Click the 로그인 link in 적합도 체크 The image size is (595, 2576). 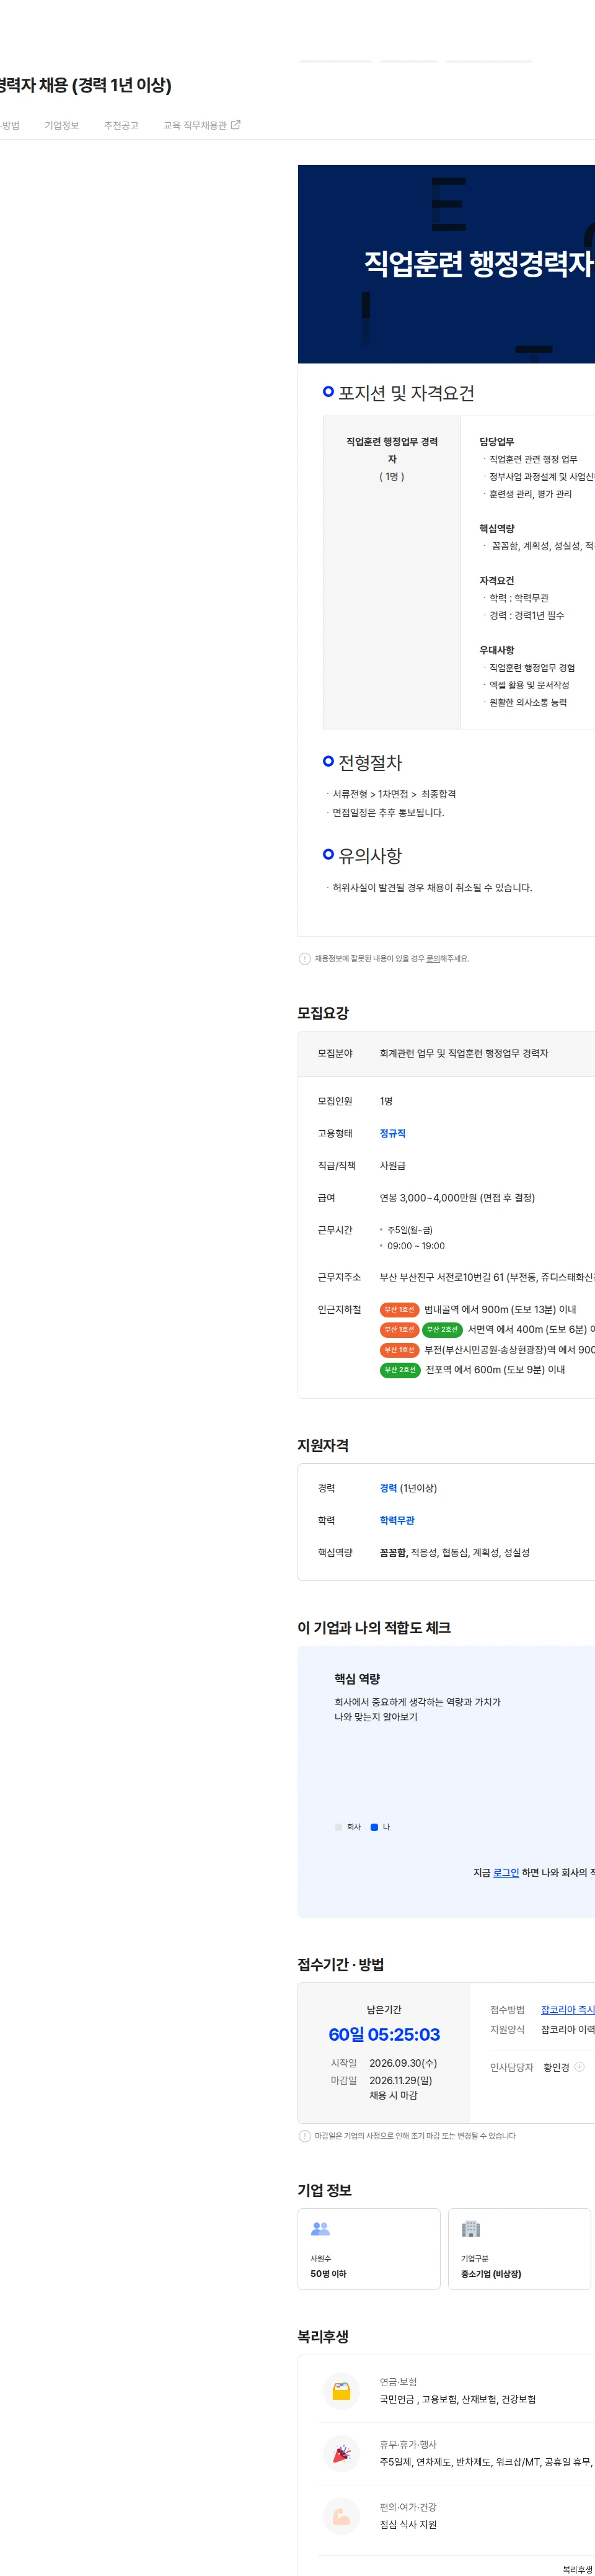[x=506, y=1872]
